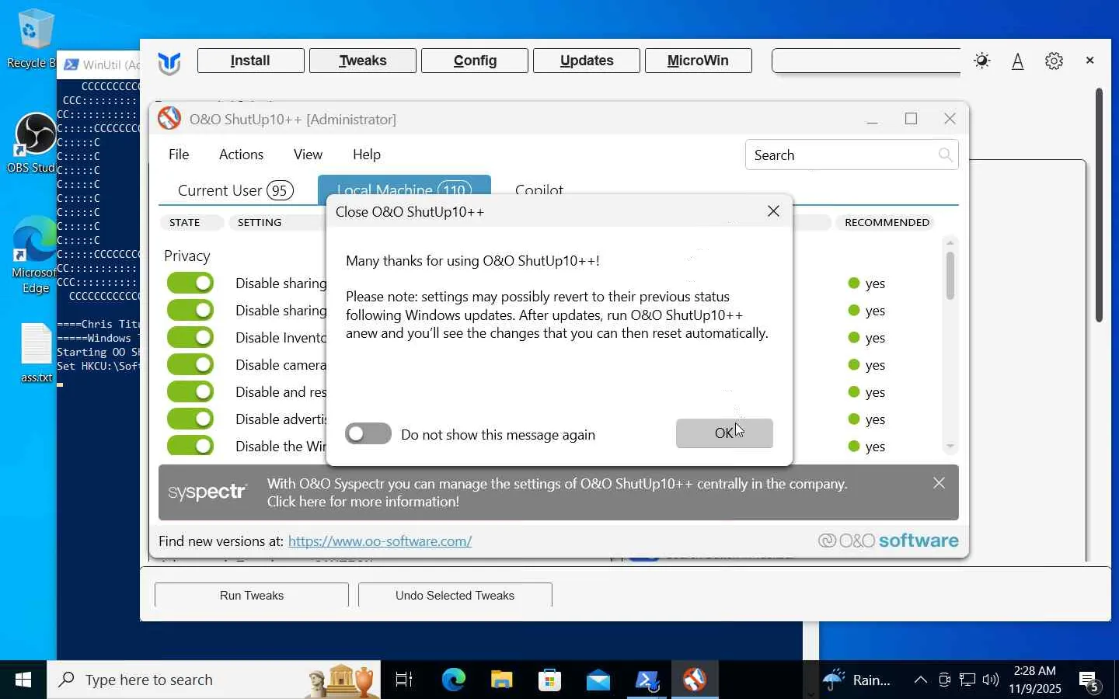Click the WinUtil window scrollbar thumb
Screen dimensions: 1119x699
coord(1099,205)
